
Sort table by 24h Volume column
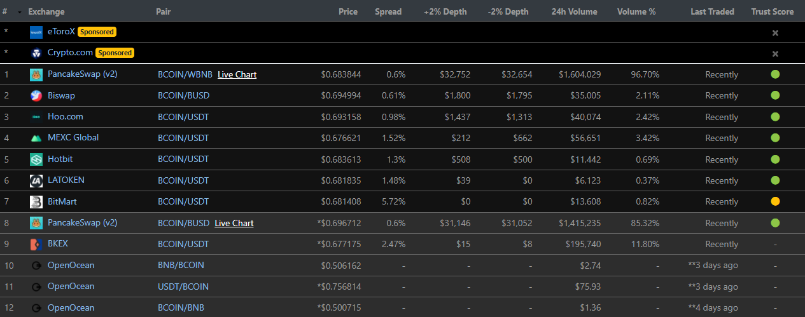coord(574,11)
